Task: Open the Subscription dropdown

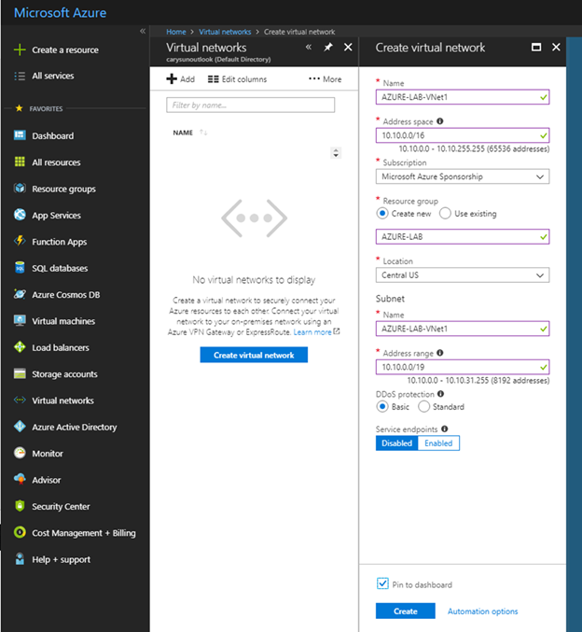Action: point(463,176)
